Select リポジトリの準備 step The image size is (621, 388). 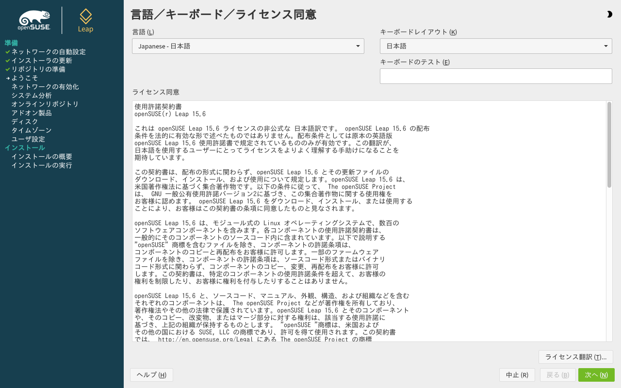[x=38, y=69]
